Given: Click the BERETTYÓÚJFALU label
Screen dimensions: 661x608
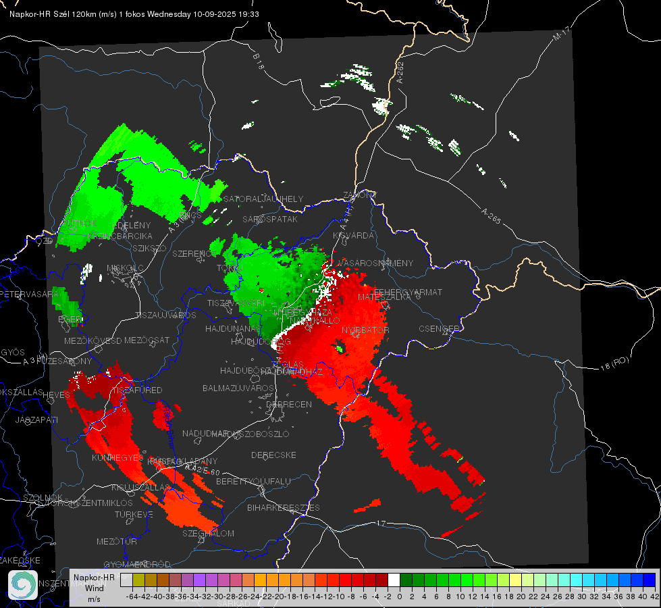Looking at the screenshot, I should (x=253, y=482).
